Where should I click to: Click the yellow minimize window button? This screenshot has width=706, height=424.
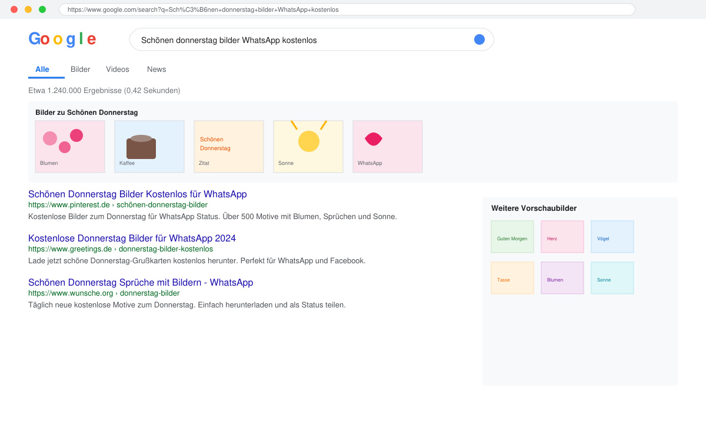(28, 9)
